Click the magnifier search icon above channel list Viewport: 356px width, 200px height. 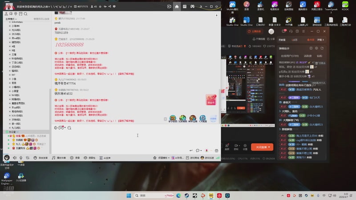point(26,14)
